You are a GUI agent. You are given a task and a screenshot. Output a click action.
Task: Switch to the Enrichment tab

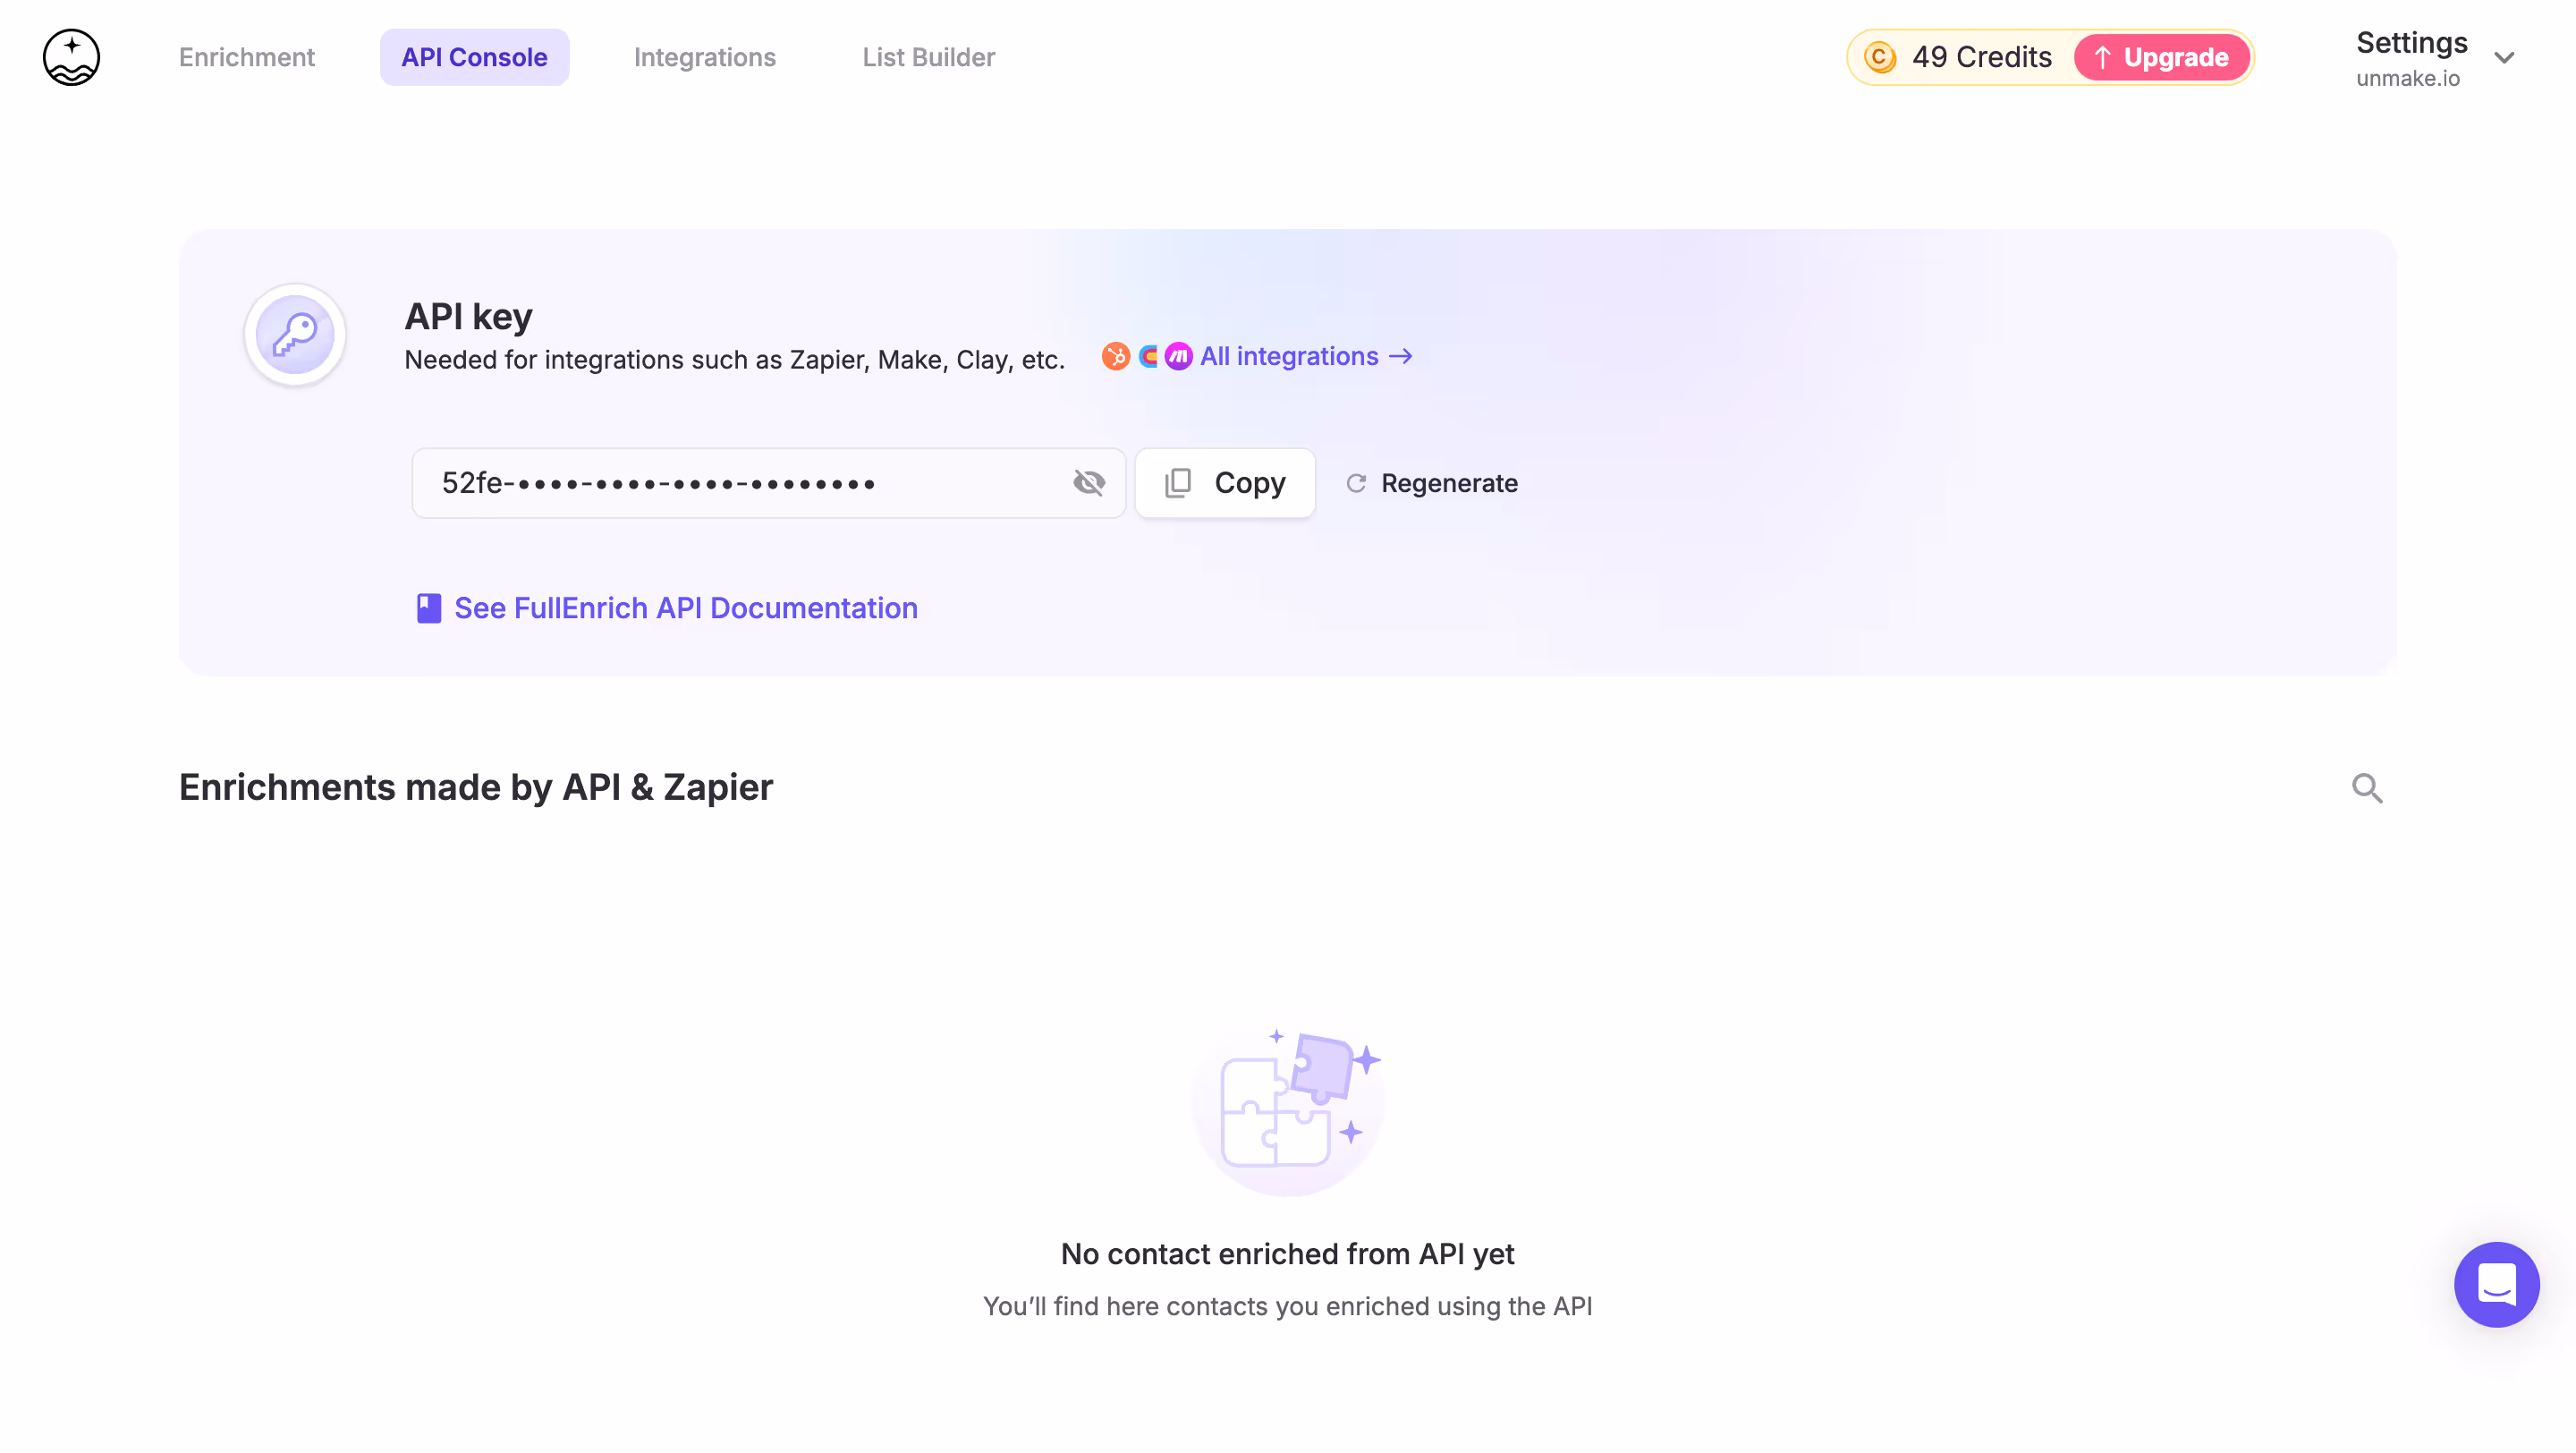click(246, 57)
